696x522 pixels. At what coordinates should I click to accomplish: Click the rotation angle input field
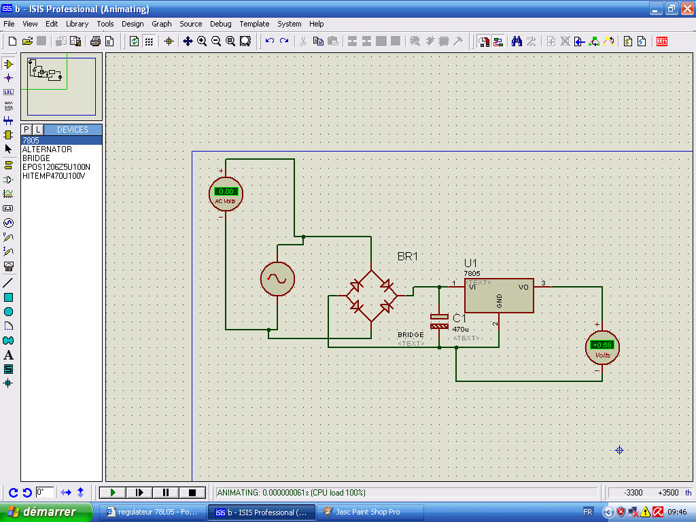click(45, 492)
